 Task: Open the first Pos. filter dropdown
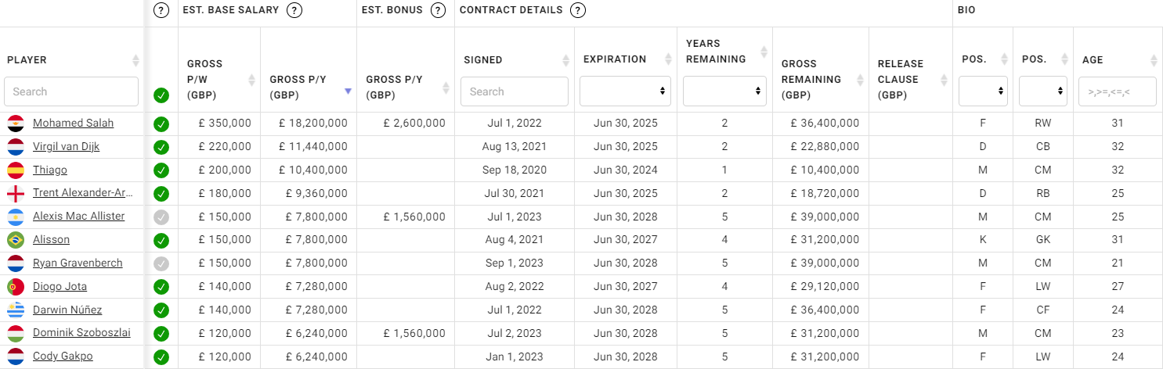tap(982, 91)
